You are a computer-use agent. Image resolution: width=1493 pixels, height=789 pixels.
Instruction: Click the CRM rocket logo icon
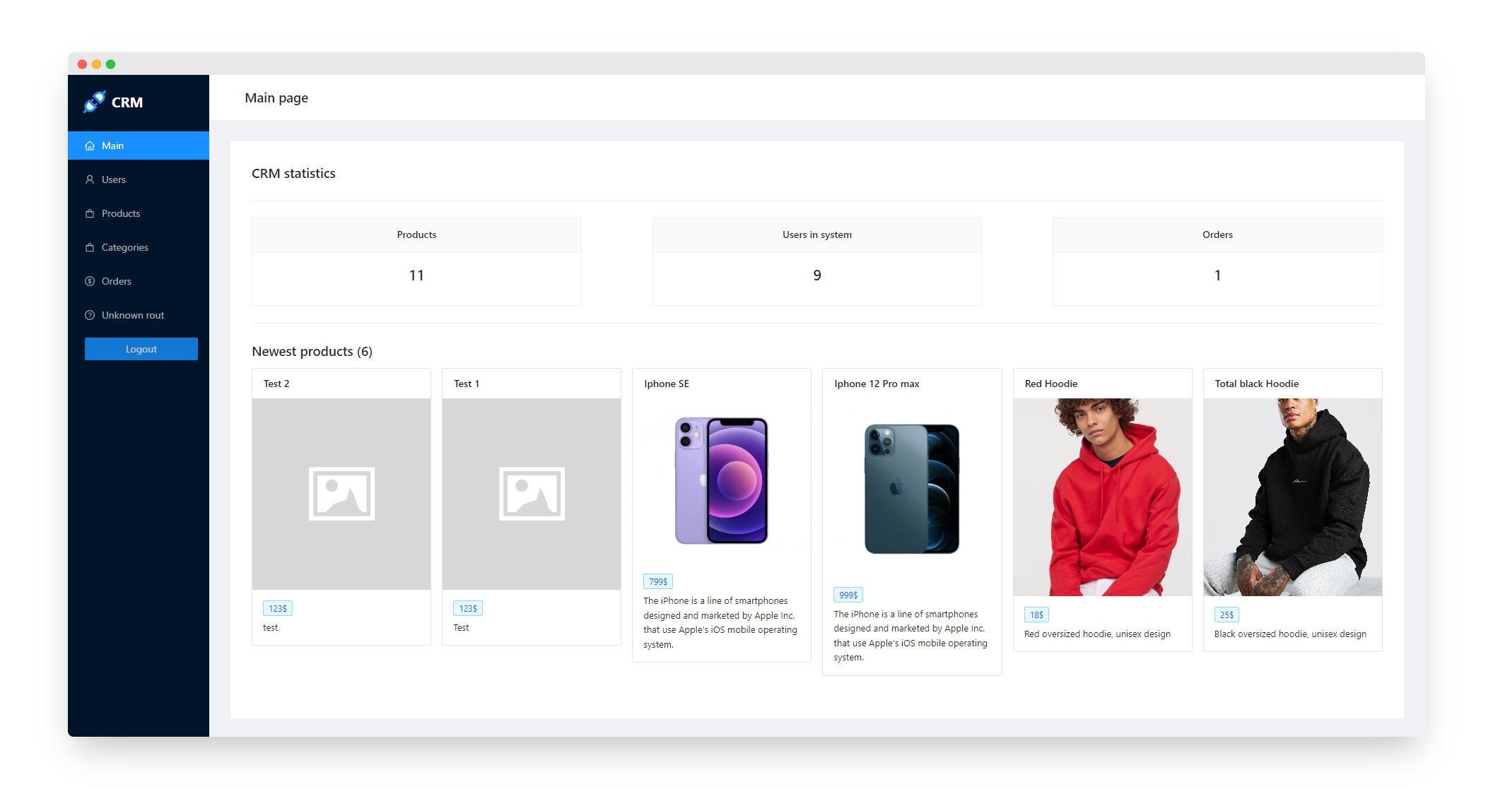(95, 102)
